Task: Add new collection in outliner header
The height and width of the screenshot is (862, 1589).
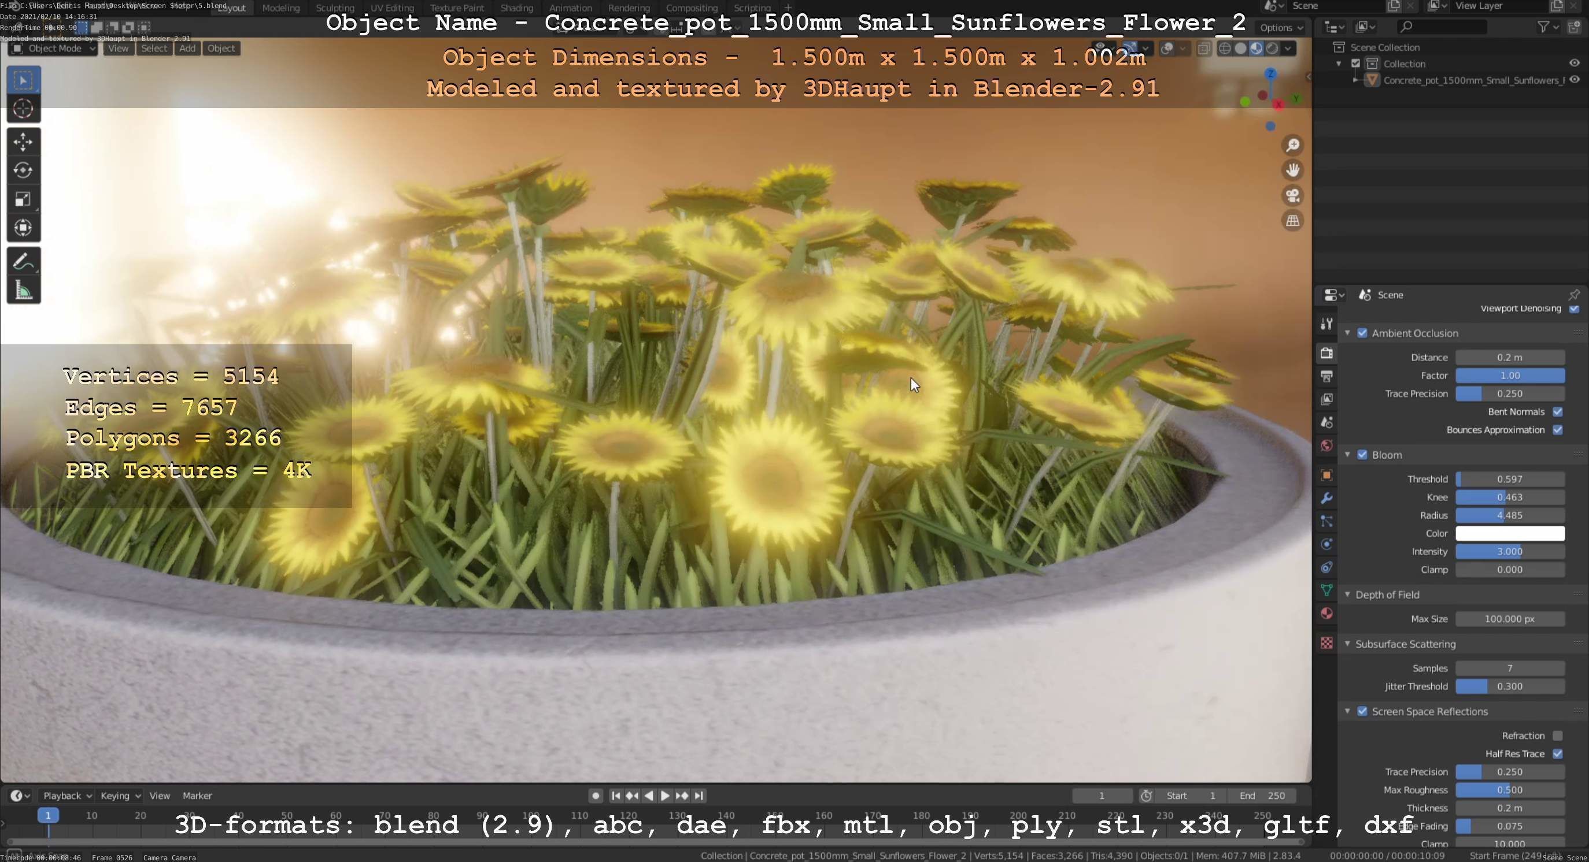Action: click(1575, 27)
